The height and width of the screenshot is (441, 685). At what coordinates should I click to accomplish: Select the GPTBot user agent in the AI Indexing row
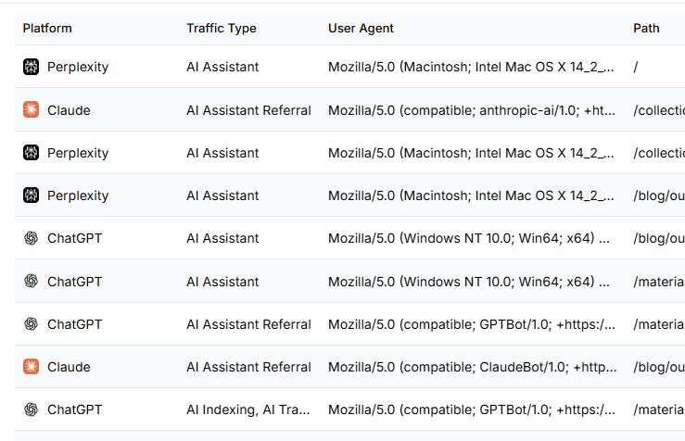(x=472, y=409)
